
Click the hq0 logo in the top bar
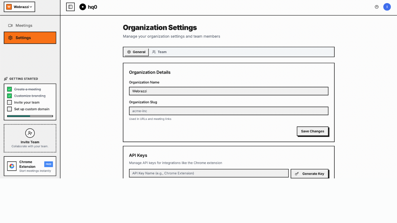[82, 7]
